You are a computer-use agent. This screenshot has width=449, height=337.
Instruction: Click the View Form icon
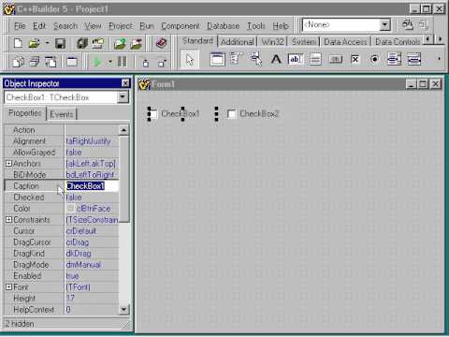[34, 62]
